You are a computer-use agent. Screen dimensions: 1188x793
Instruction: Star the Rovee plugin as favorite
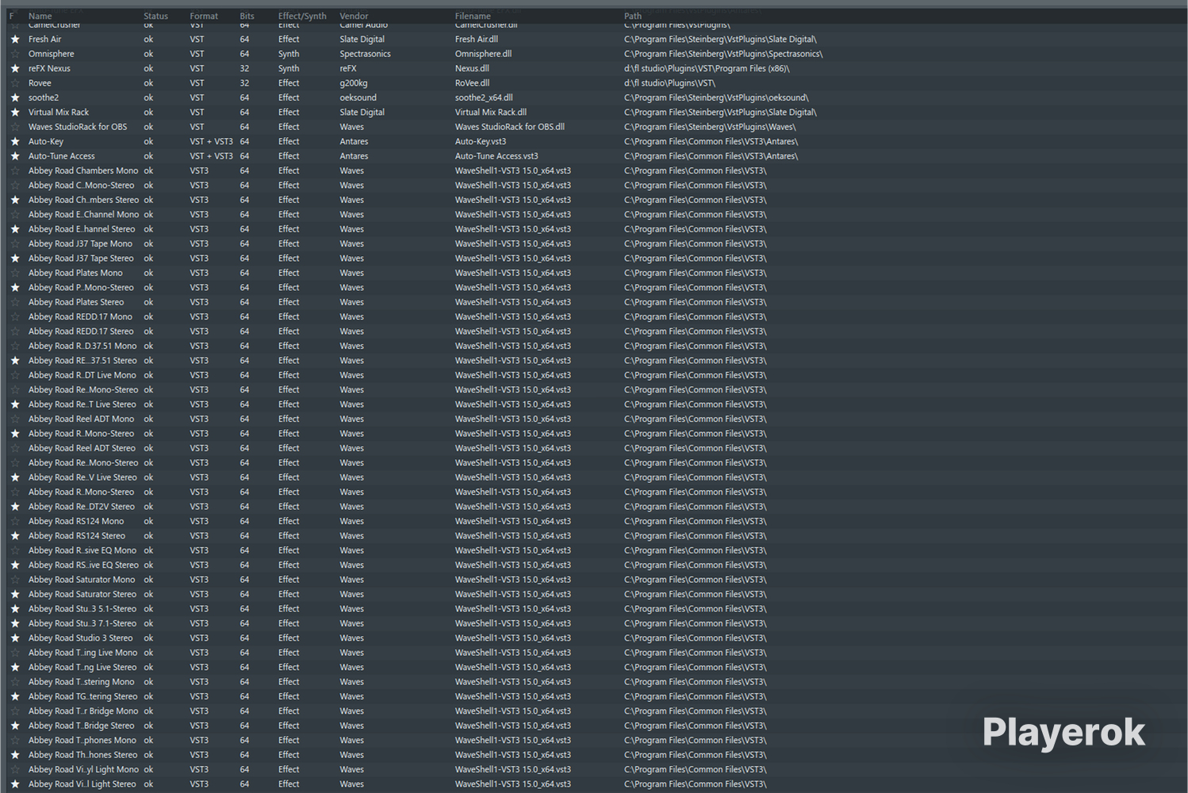tap(15, 83)
